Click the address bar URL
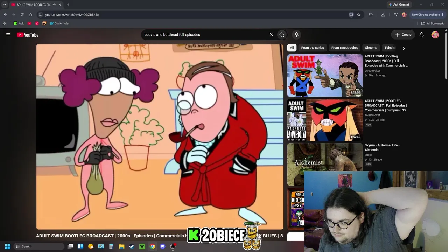The width and height of the screenshot is (448, 252). 72,15
